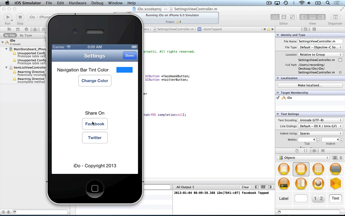Image resolution: width=345 pixels, height=216 pixels.
Task: Stop the running app in Xcode
Action: tap(20, 17)
